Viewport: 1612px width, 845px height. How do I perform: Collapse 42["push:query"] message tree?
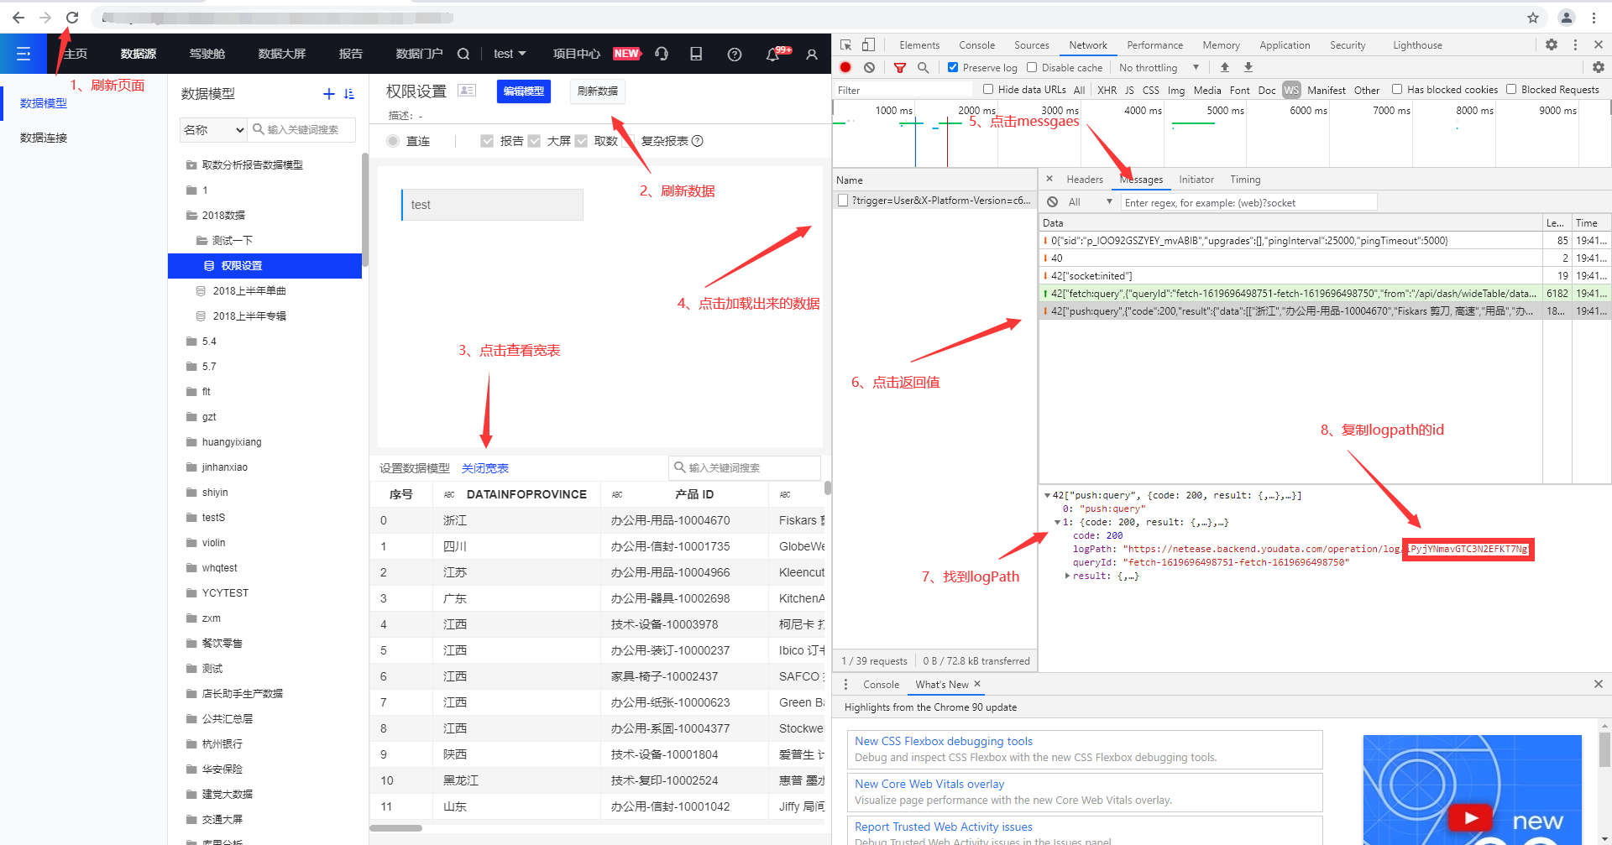1047,496
